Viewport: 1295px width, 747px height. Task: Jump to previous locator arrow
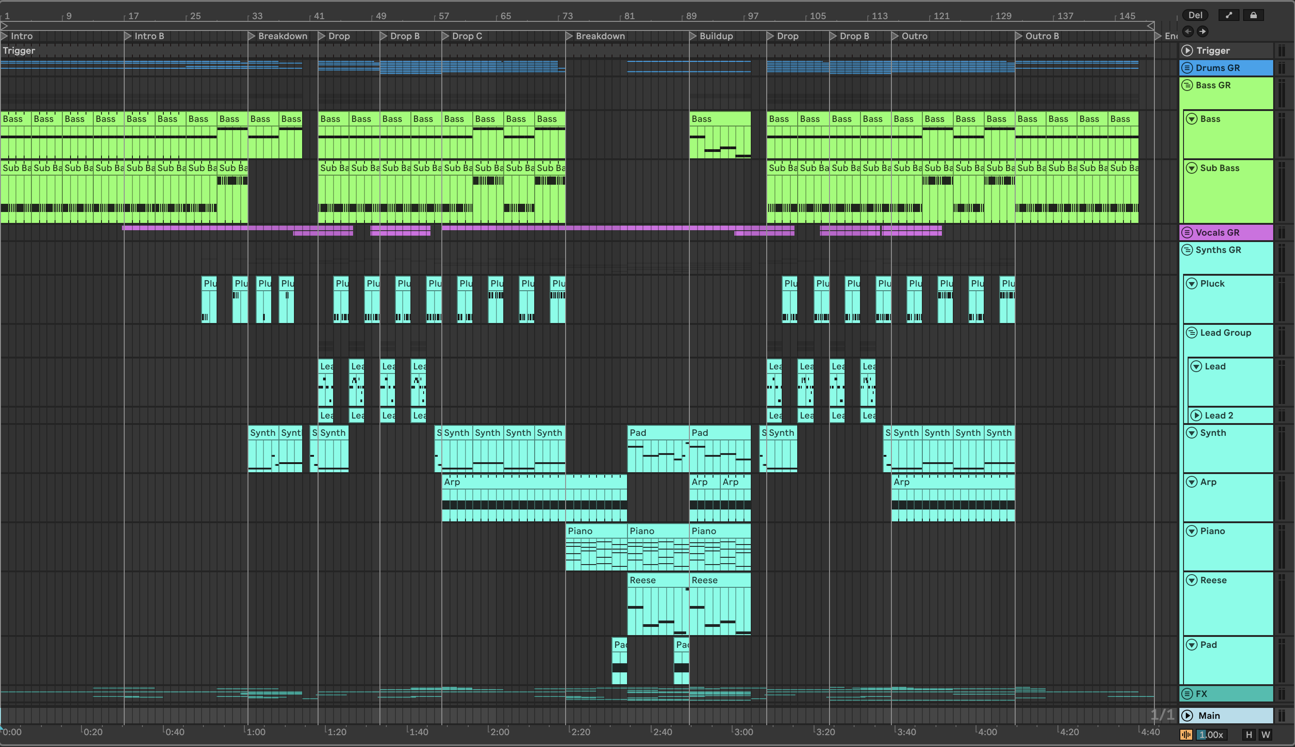[x=1188, y=32]
